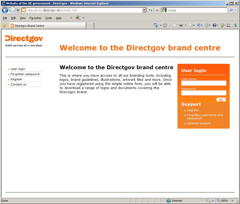240x204 pixels.
Task: Click the Protected Mode lock icon
Action: click(x=209, y=201)
